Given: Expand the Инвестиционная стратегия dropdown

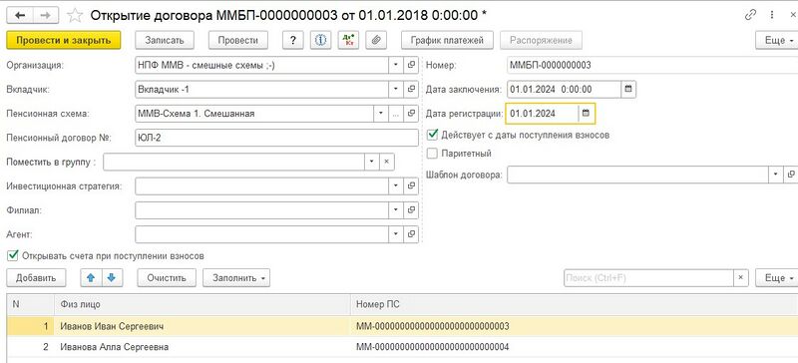Looking at the screenshot, I should pyautogui.click(x=396, y=186).
